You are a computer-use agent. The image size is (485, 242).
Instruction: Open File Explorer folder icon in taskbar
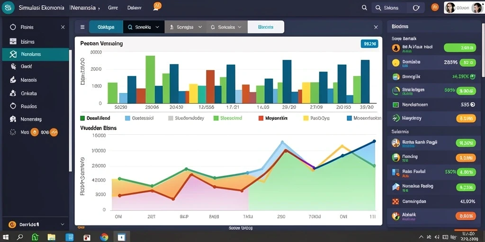pyautogui.click(x=51, y=237)
